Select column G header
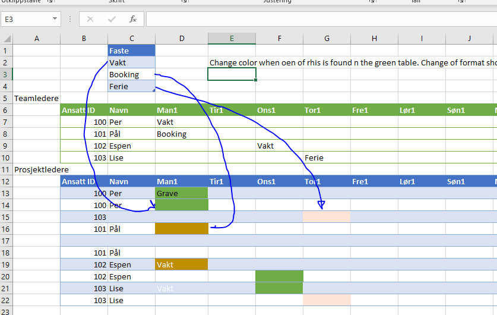Viewport: 497px width, 315px height. (327, 39)
